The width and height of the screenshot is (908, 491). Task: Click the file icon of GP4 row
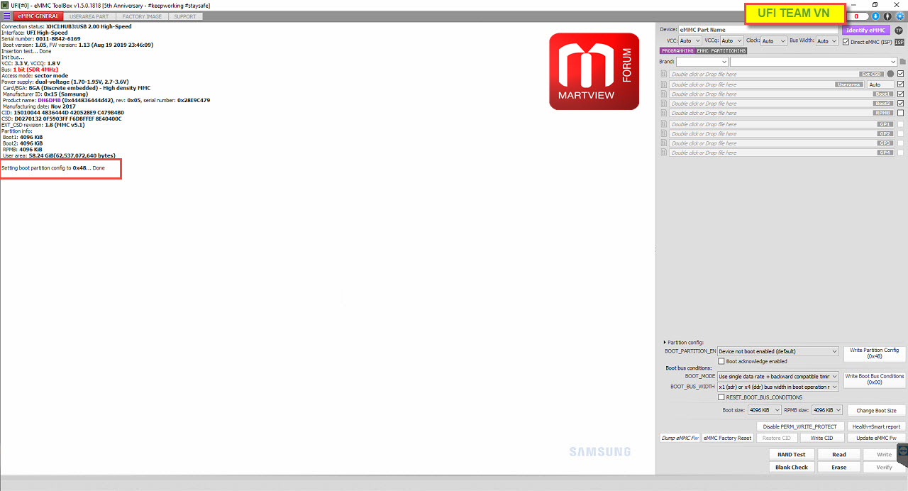coord(664,153)
